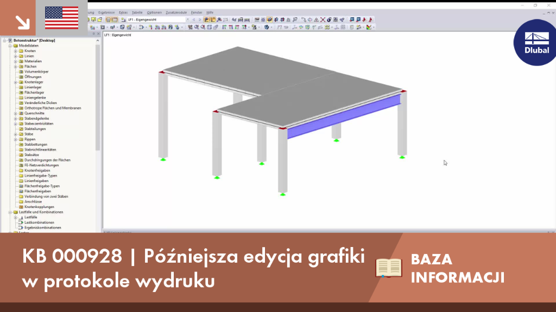
Task: Toggle the highlighted display button right of load-case arrows
Action: [x=206, y=20]
